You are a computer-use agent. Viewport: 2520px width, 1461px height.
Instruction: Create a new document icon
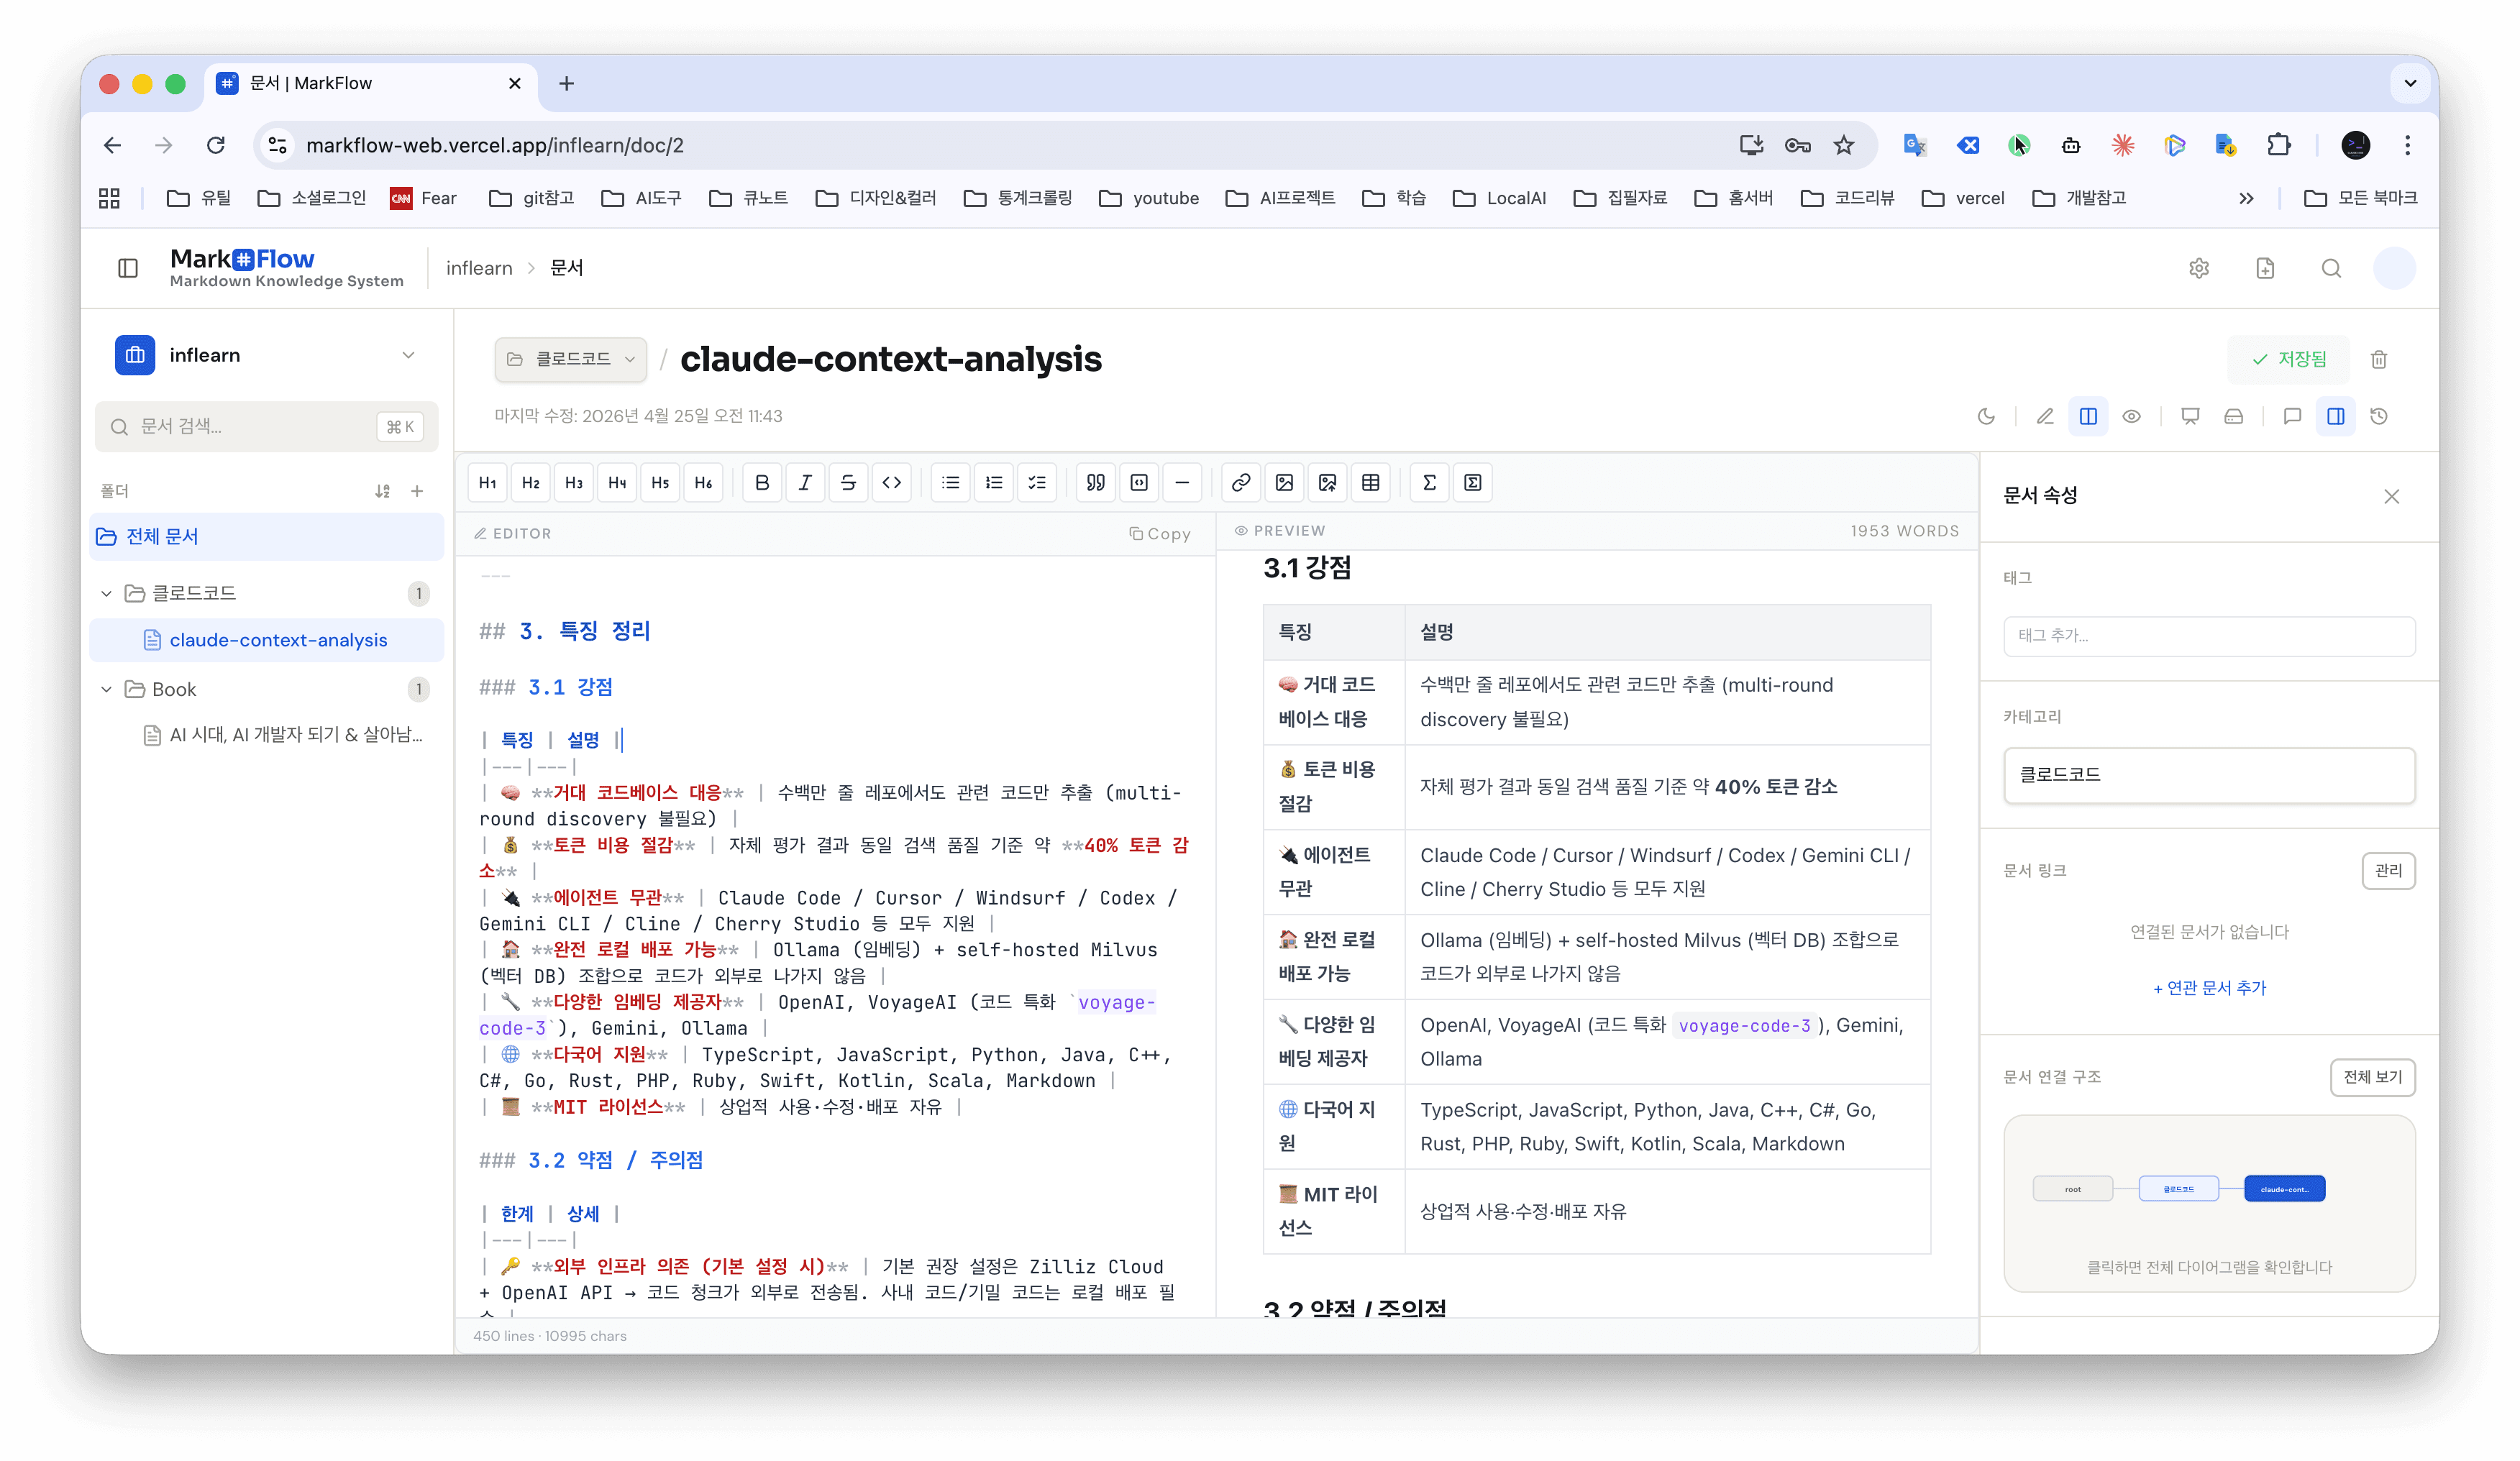[x=2265, y=268]
